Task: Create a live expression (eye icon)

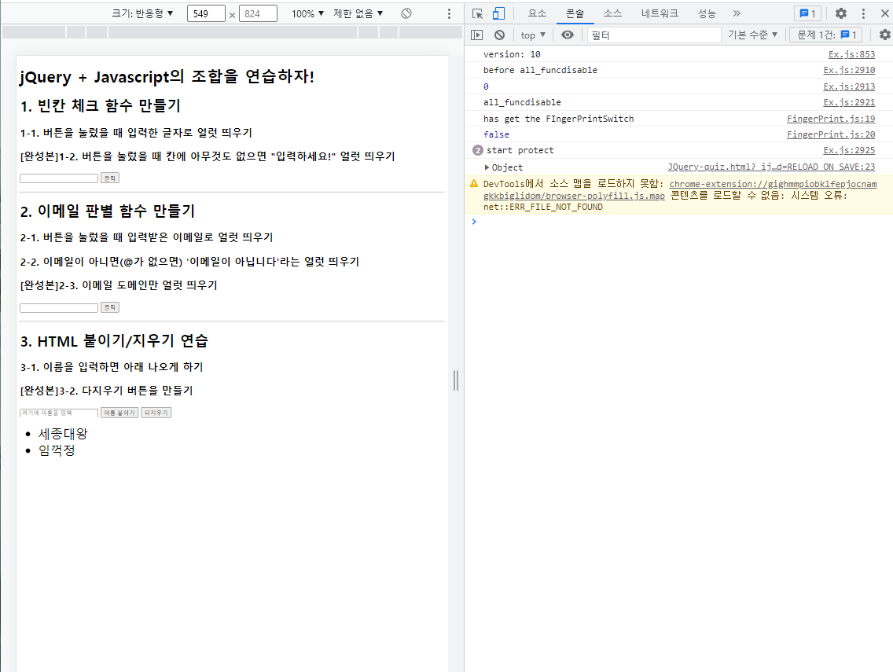Action: pos(568,35)
